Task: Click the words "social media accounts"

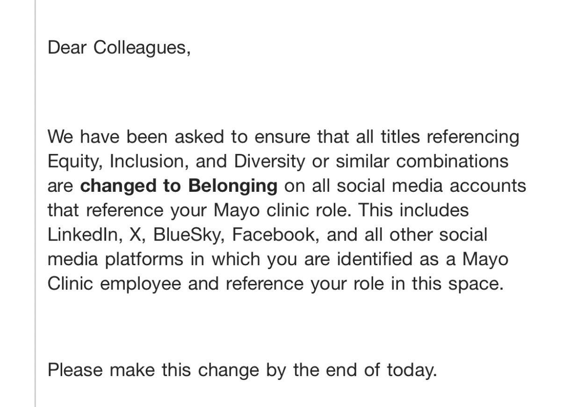Action: pyautogui.click(x=431, y=186)
